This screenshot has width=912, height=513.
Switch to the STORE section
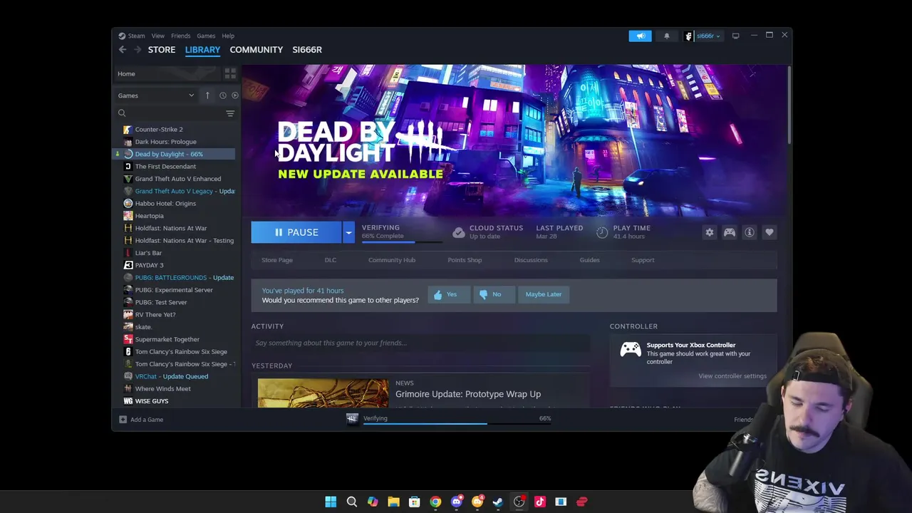162,49
